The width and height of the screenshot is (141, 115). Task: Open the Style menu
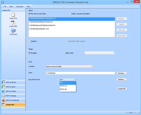pos(12,6)
